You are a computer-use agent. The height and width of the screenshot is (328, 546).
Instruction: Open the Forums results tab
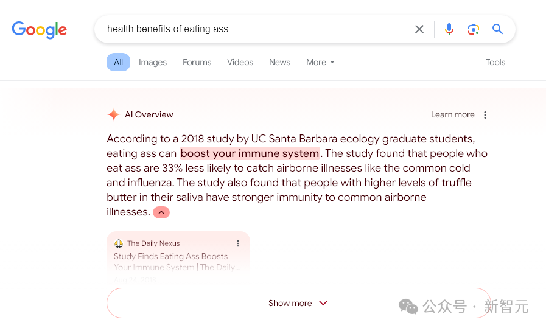(197, 62)
